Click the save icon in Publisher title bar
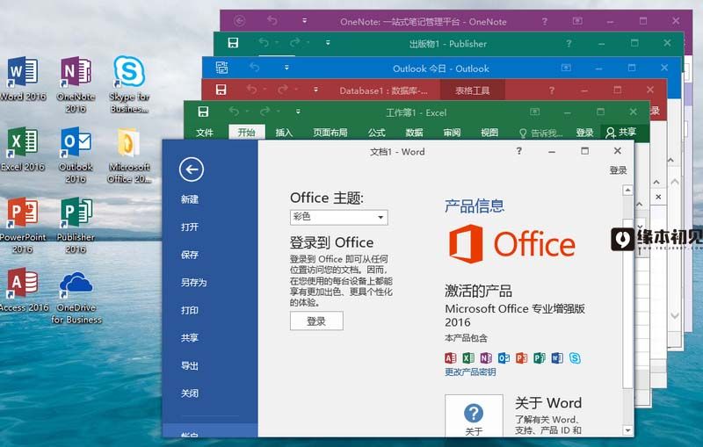 (233, 43)
